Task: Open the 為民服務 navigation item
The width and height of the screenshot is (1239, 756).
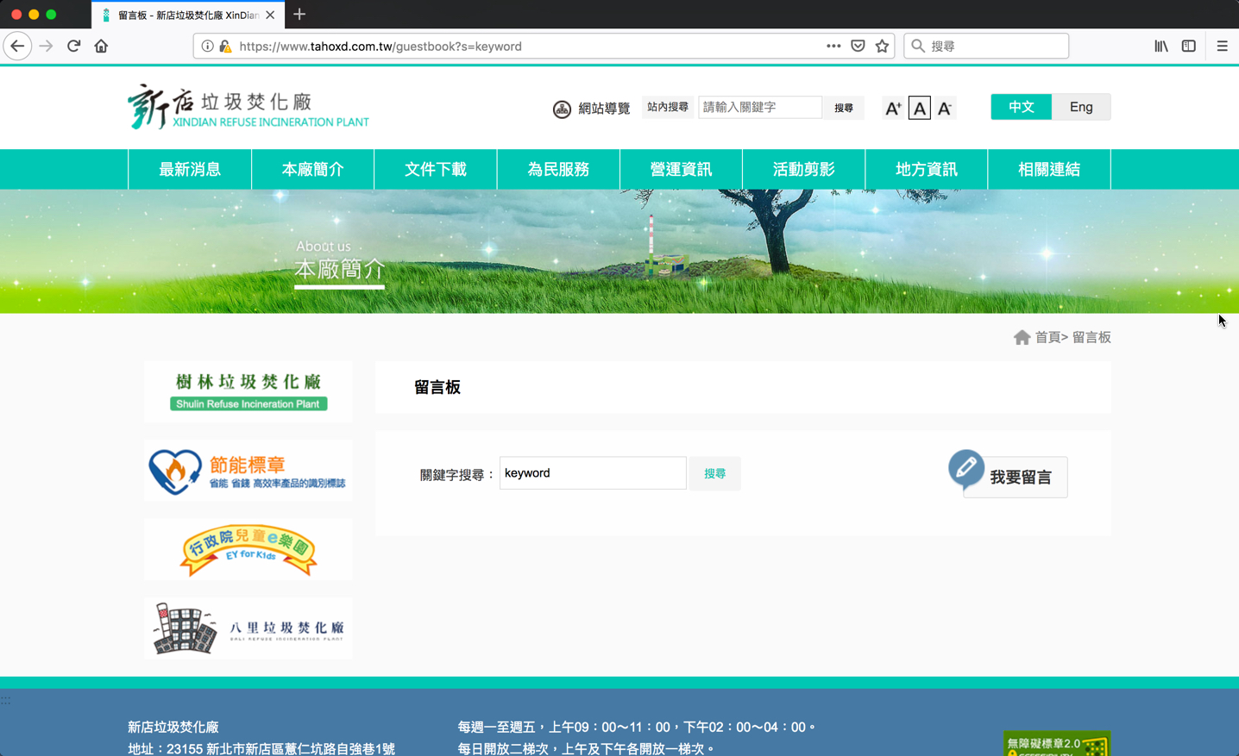Action: coord(558,169)
